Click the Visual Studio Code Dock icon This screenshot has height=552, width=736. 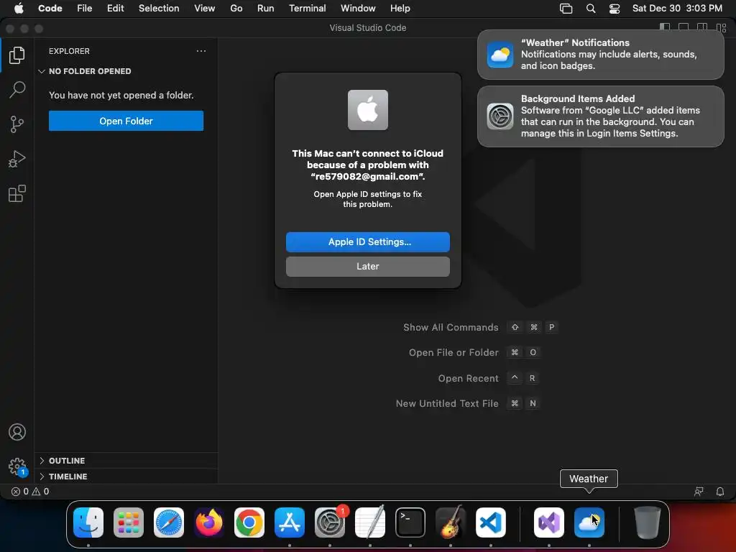[x=490, y=522]
